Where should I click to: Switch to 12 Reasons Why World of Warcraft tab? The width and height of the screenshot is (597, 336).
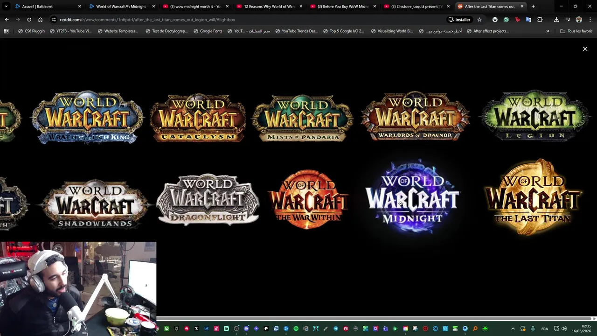coord(269,7)
